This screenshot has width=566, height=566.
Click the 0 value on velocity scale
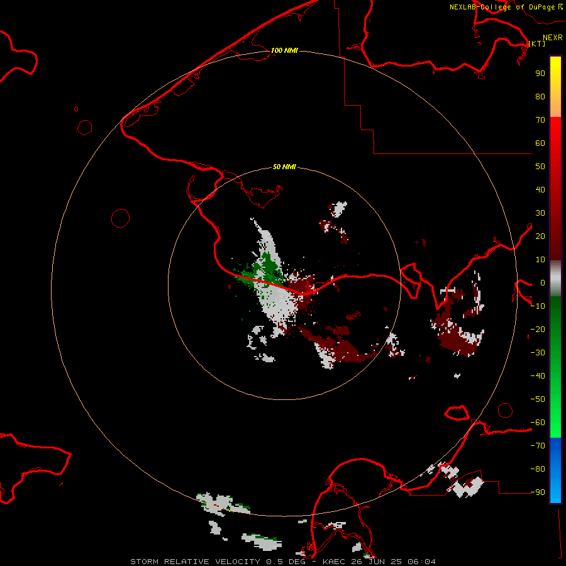[x=543, y=283]
